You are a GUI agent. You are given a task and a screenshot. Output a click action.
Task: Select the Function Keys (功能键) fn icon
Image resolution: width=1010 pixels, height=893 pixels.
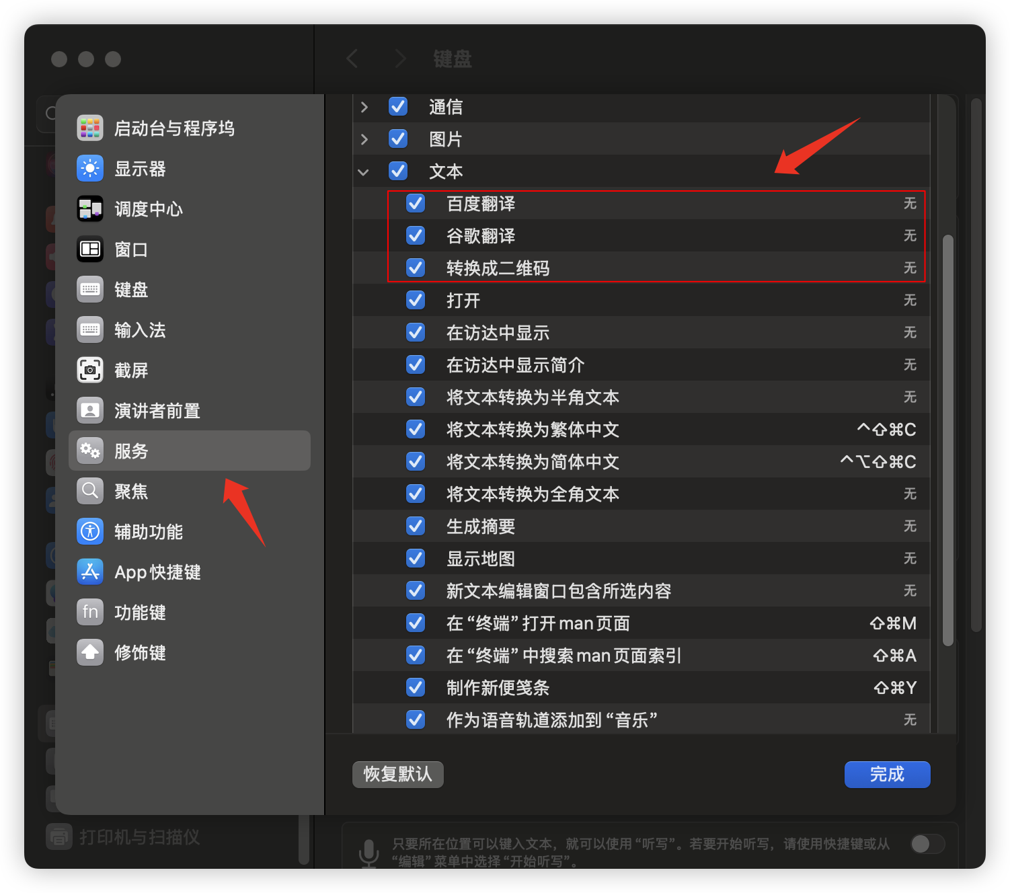(90, 612)
